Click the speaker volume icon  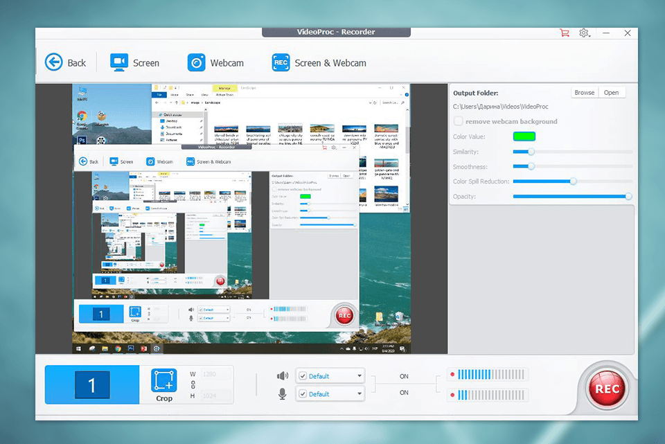(x=283, y=375)
